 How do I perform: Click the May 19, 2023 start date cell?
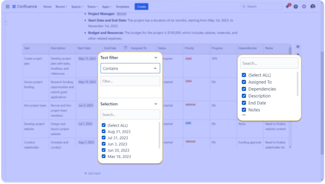point(87,82)
